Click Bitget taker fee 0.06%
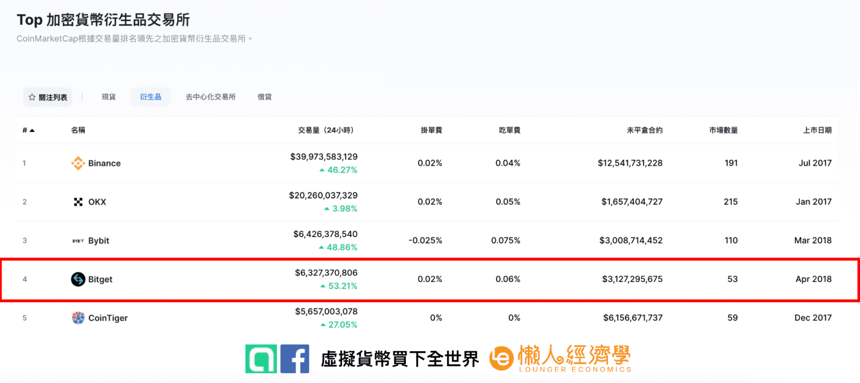Image resolution: width=860 pixels, height=383 pixels. click(x=508, y=279)
